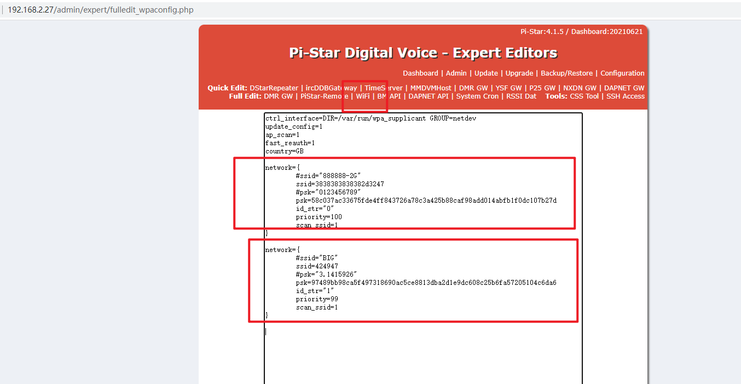Open TimeServer quick editor
The width and height of the screenshot is (741, 384).
coord(384,88)
